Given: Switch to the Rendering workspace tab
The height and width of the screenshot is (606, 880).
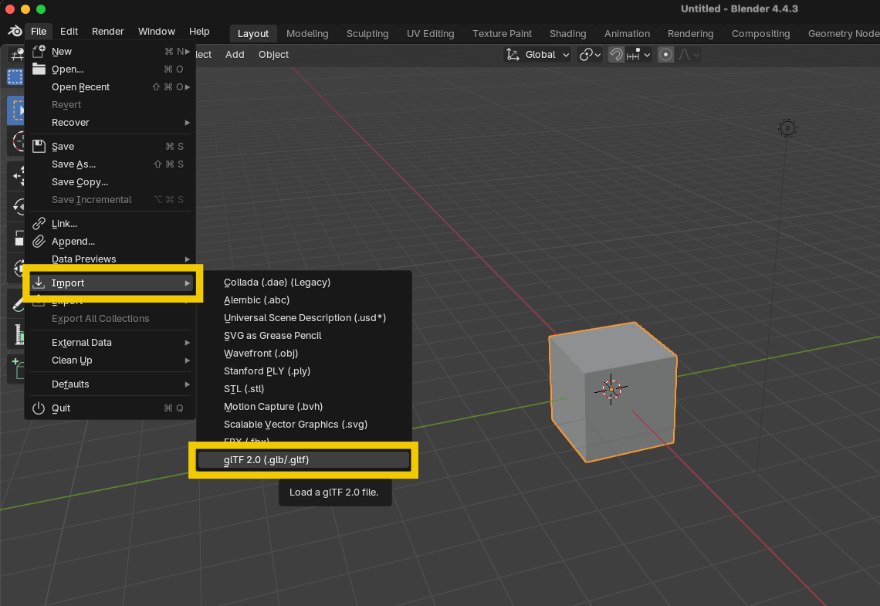Looking at the screenshot, I should pos(691,34).
